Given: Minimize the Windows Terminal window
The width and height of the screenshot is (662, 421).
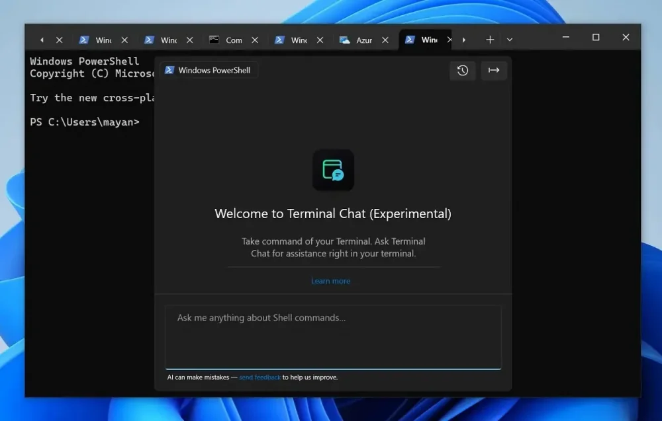Looking at the screenshot, I should (x=566, y=38).
